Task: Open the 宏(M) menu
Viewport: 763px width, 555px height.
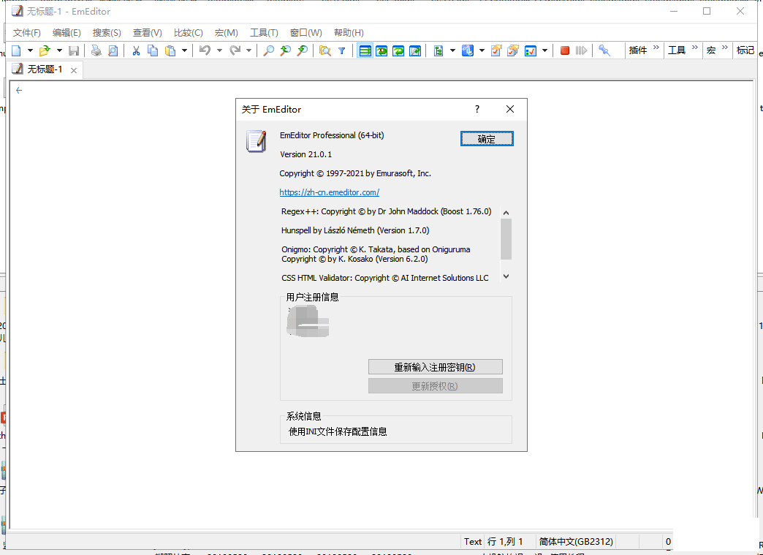Action: 227,33
